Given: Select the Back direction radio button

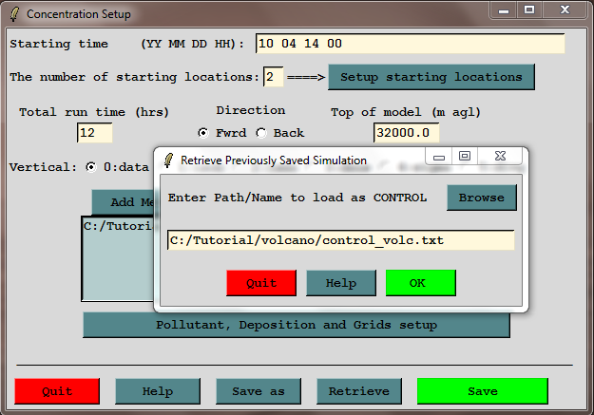Looking at the screenshot, I should [261, 133].
